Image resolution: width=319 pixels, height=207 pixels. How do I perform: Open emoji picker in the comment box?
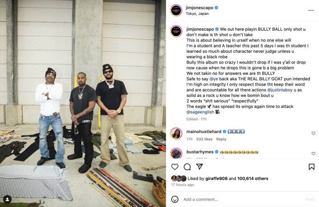(175, 199)
